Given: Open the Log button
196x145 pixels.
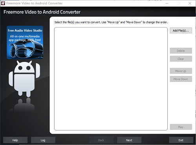Looking at the screenshot, I should click(43, 140).
